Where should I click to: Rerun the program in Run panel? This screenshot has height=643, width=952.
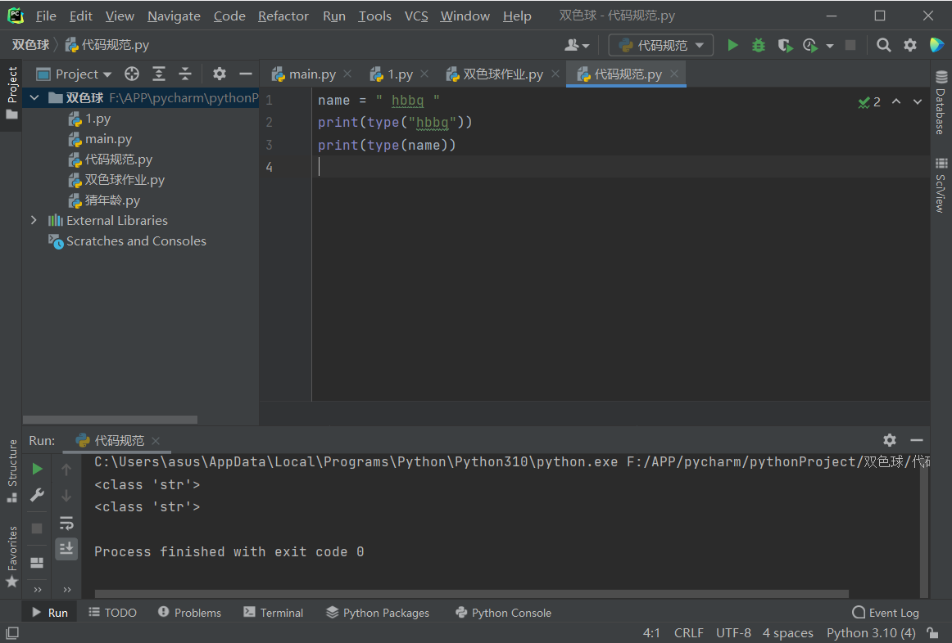click(37, 469)
